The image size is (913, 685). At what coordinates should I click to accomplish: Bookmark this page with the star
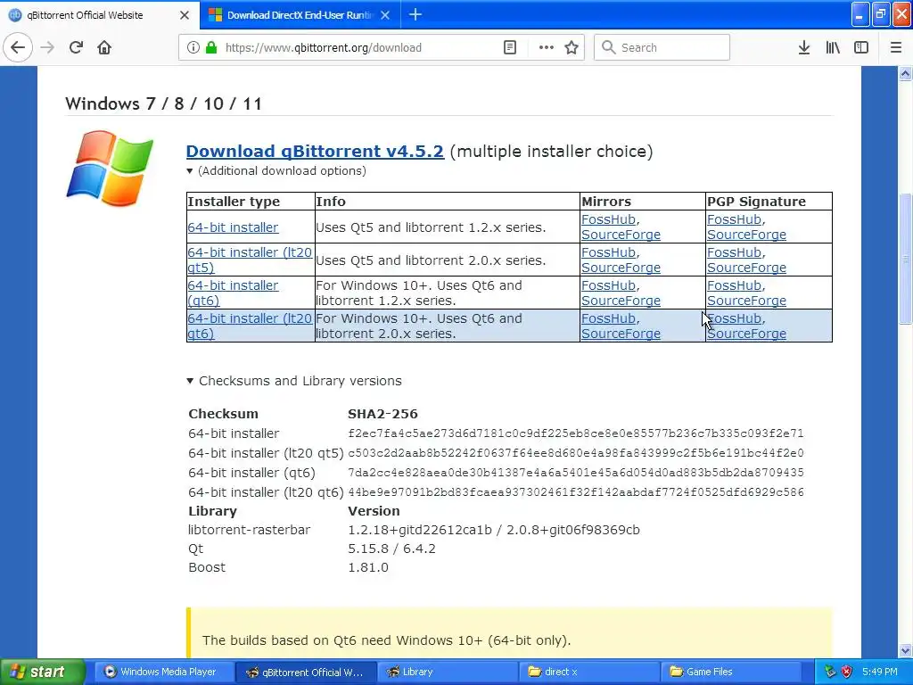coord(572,48)
